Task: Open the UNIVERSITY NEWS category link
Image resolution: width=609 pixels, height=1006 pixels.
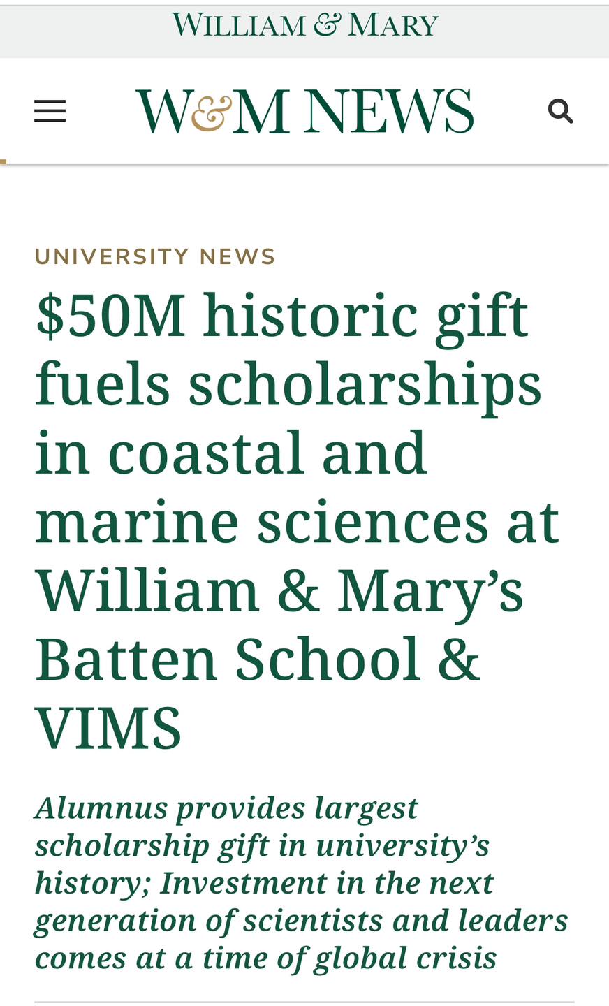Action: 155,256
